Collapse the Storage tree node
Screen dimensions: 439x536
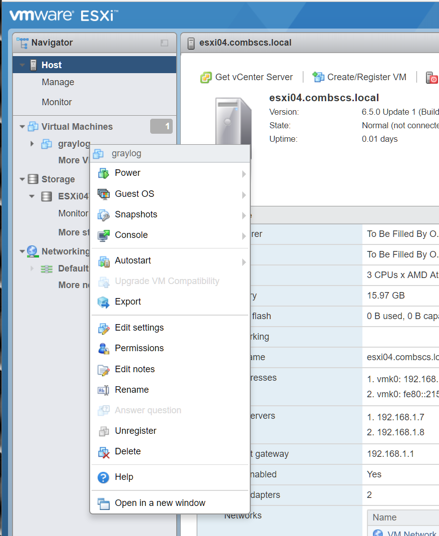tap(22, 179)
